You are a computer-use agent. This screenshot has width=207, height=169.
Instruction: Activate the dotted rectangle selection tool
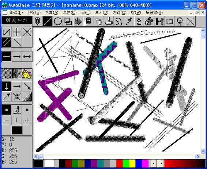[x=170, y=21]
